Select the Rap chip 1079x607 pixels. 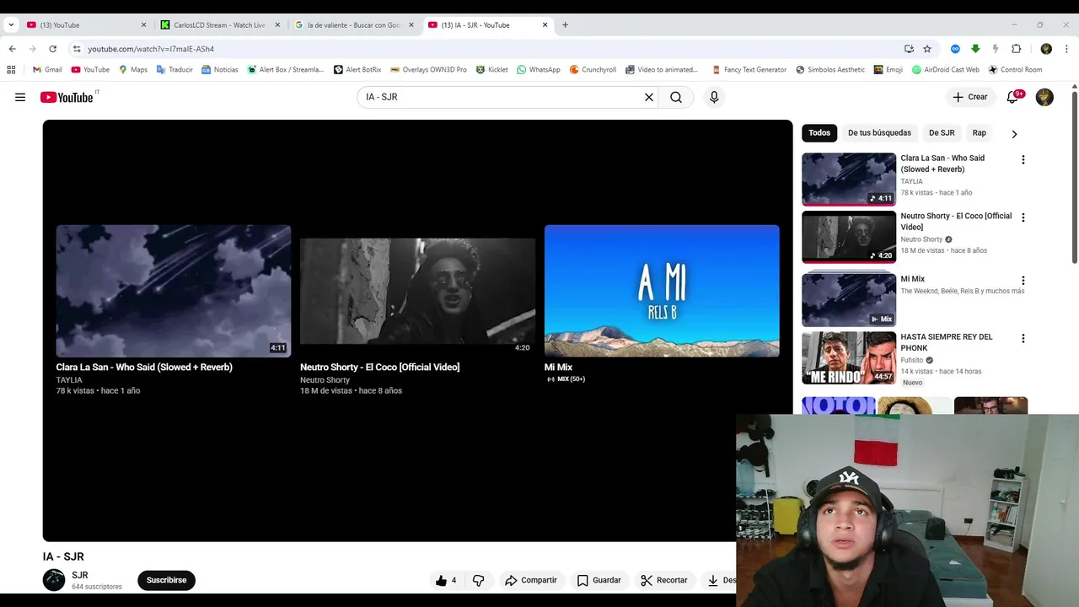click(979, 133)
